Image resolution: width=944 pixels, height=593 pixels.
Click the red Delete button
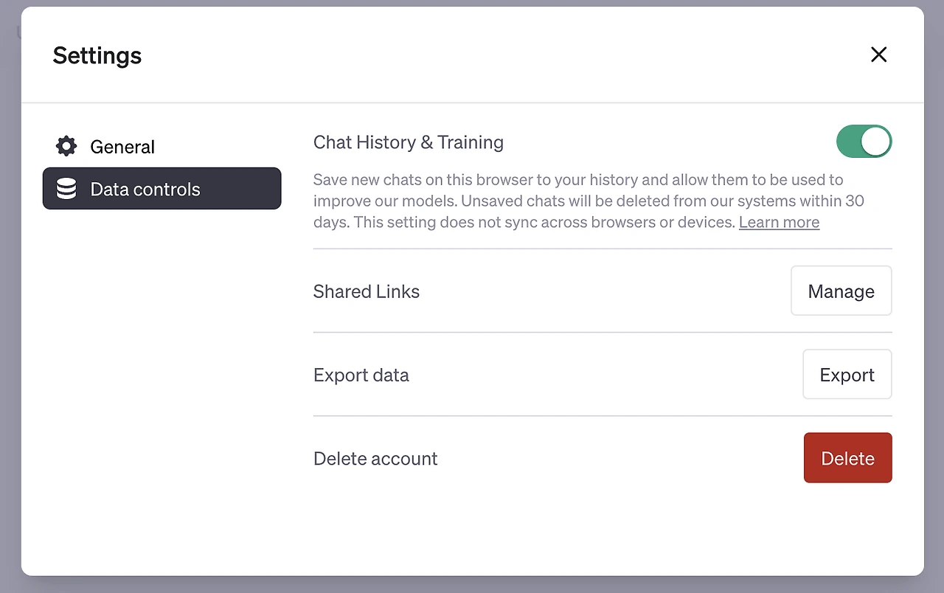(x=847, y=458)
